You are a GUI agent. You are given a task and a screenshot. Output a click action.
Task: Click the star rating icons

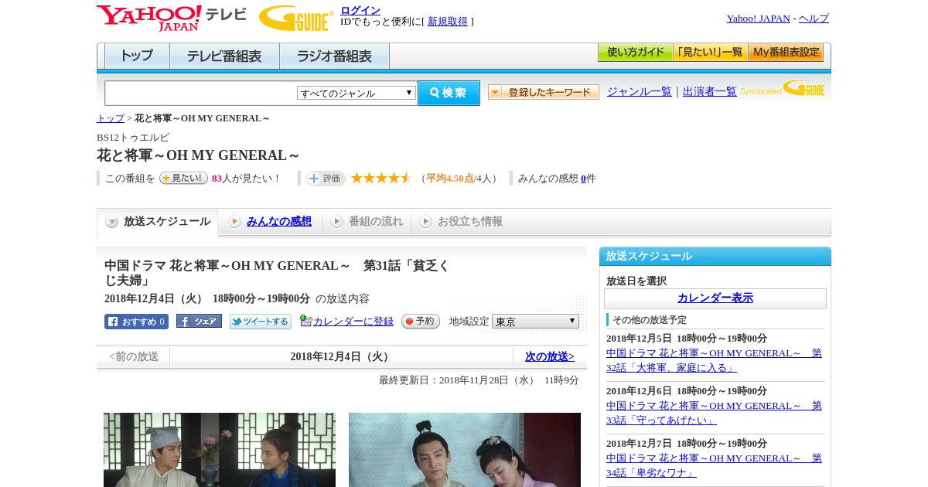(380, 178)
